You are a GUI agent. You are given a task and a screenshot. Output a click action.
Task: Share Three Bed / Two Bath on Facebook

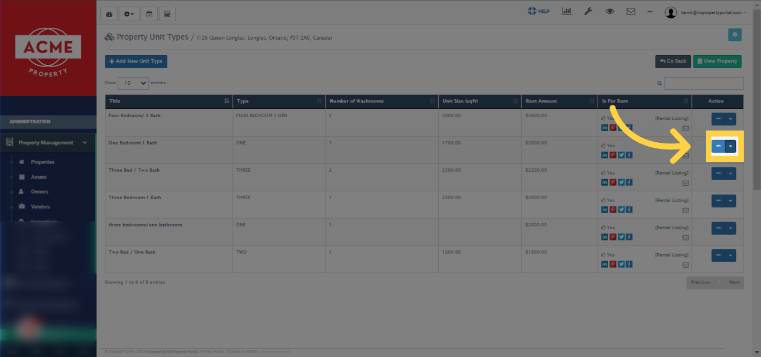click(x=629, y=182)
